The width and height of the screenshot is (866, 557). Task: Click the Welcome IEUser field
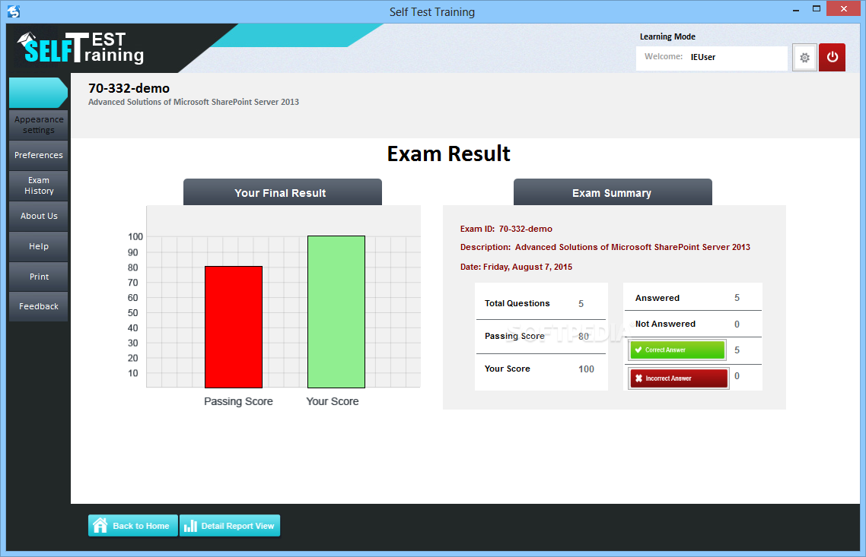point(712,57)
